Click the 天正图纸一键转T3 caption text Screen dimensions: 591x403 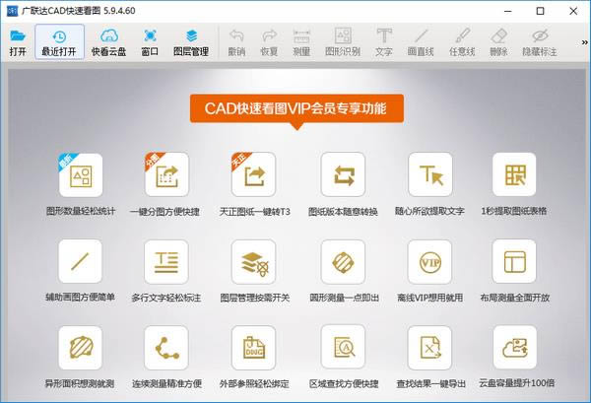click(x=255, y=212)
